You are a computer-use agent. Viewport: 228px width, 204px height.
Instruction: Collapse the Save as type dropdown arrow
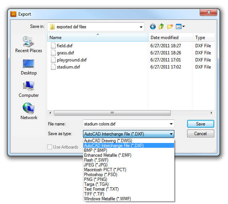tap(171, 134)
